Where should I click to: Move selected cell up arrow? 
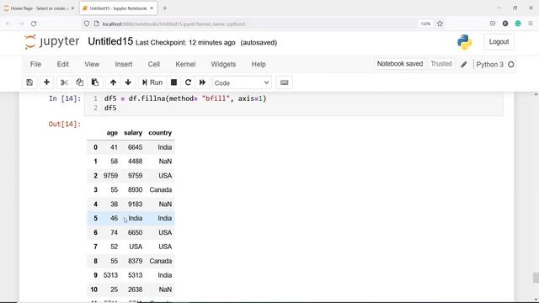(x=113, y=82)
